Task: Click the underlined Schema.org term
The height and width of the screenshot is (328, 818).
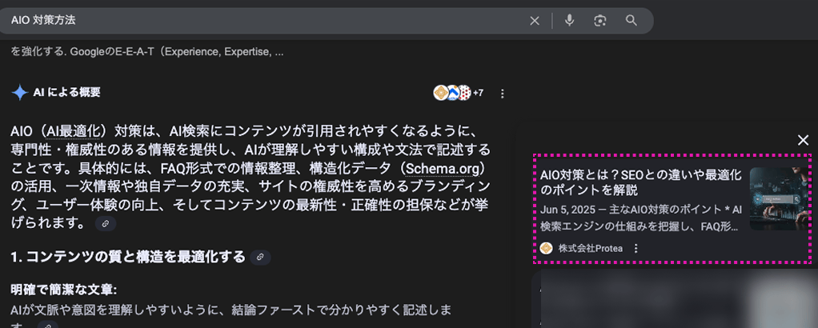Action: click(443, 168)
